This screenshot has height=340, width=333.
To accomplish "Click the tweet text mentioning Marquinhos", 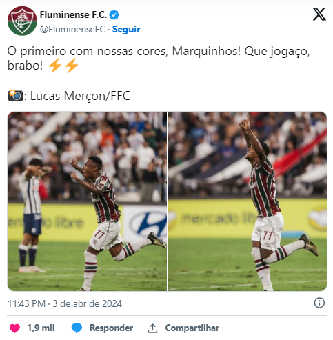I will click(x=159, y=58).
